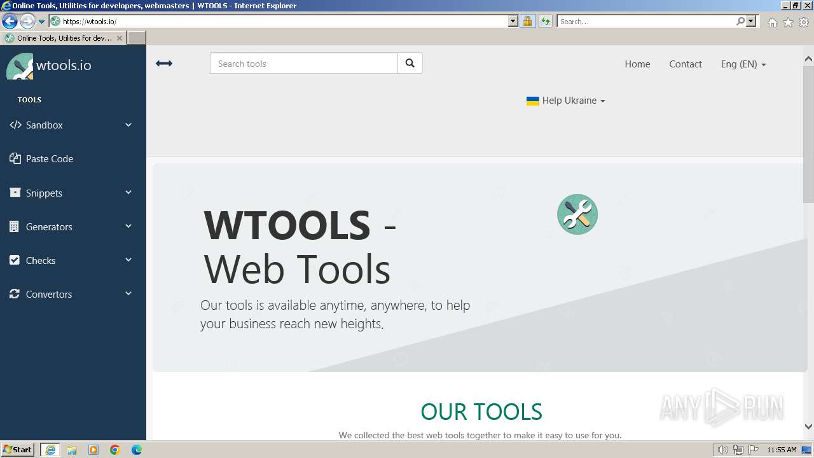The image size is (814, 458).
Task: Toggle sidebar with double-arrow icon
Action: click(x=164, y=64)
